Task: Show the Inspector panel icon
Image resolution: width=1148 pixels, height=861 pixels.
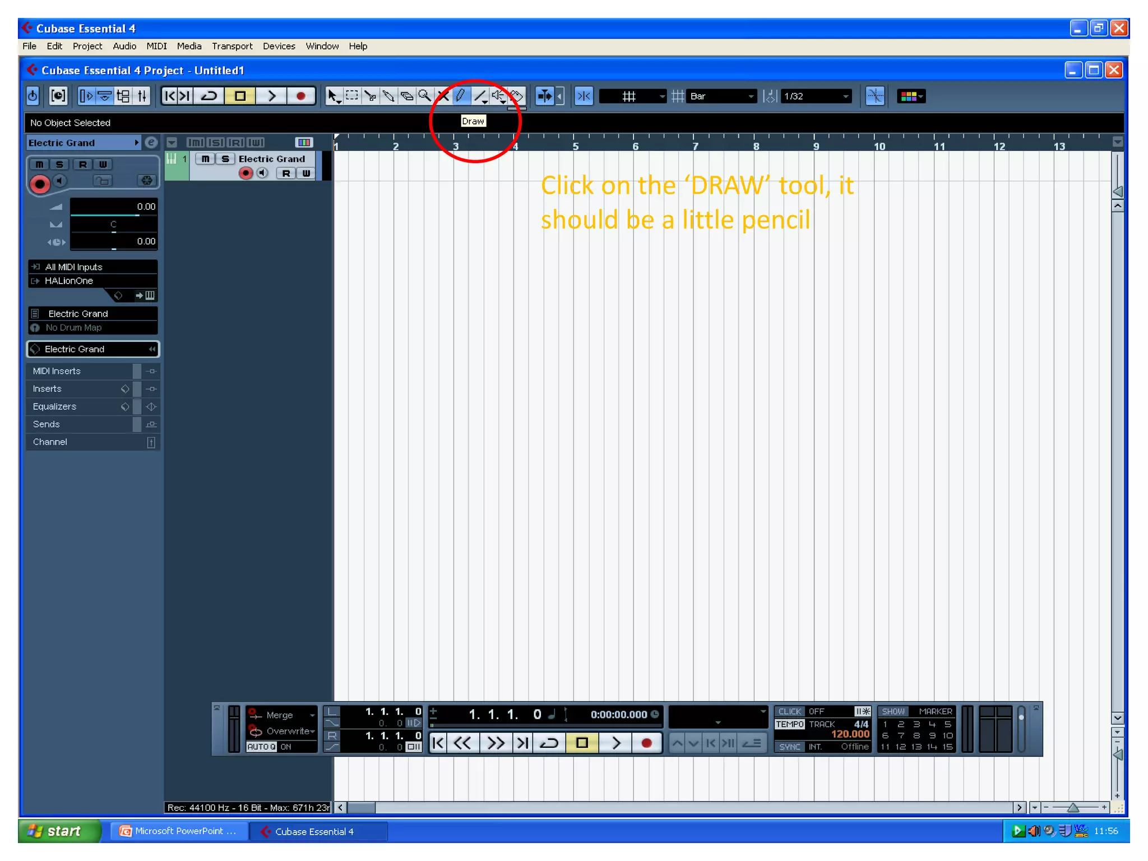Action: coord(86,96)
